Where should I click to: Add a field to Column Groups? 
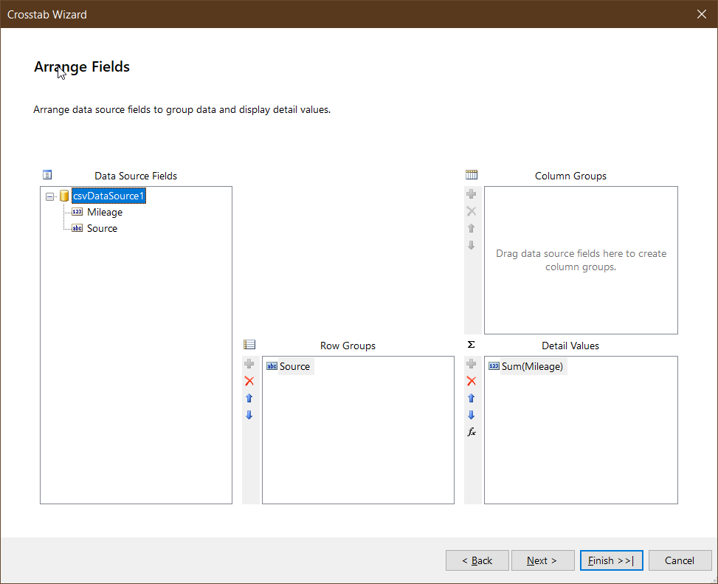472,194
